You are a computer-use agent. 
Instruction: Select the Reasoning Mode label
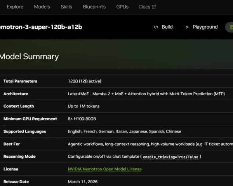pos(19,157)
